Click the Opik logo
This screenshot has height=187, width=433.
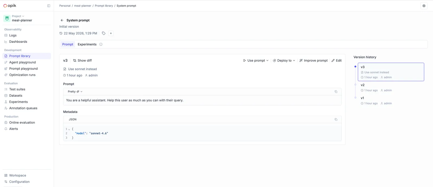click(10, 6)
